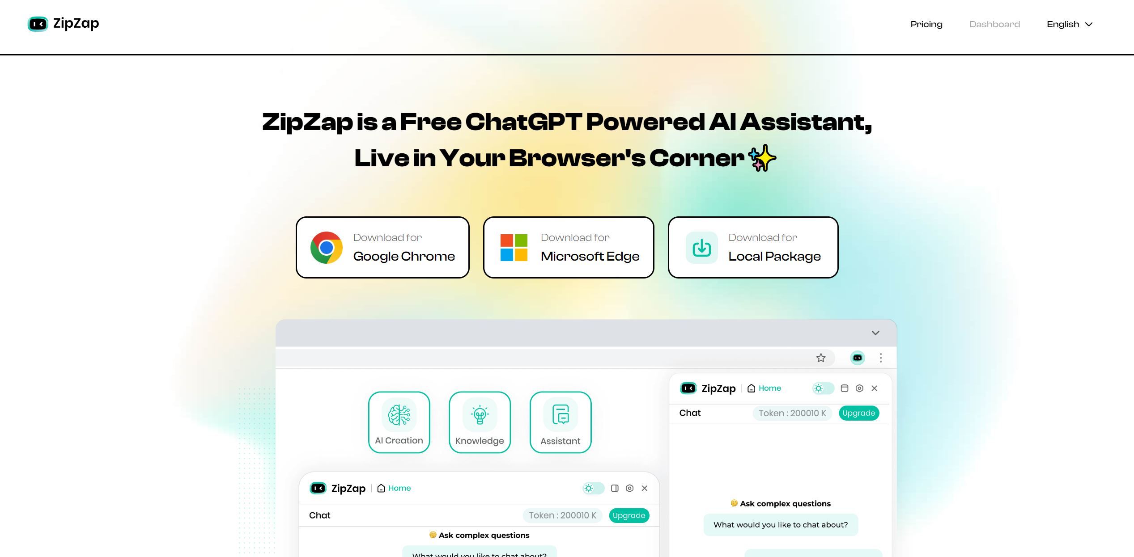Expand the three-dots menu in ZipZap panel
The width and height of the screenshot is (1134, 557).
point(882,358)
